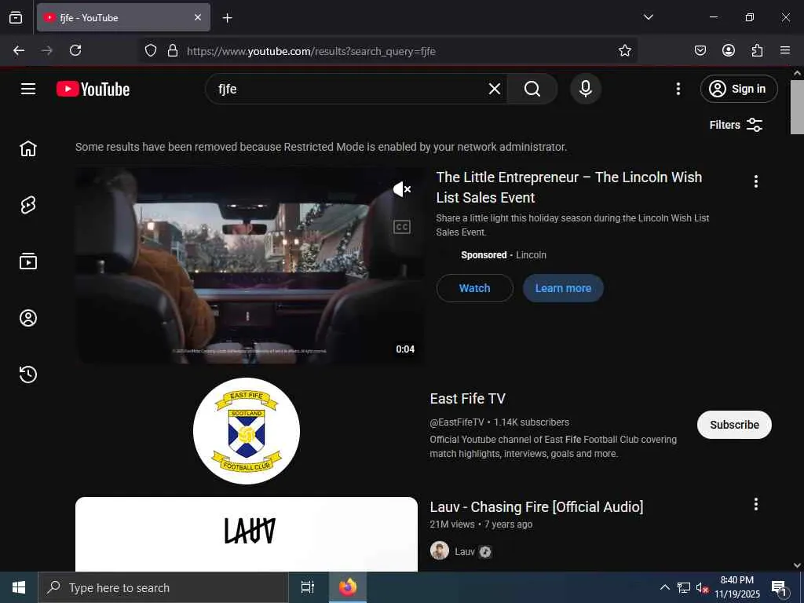Close the fjfe - YouTube tab
804x603 pixels.
(x=198, y=17)
